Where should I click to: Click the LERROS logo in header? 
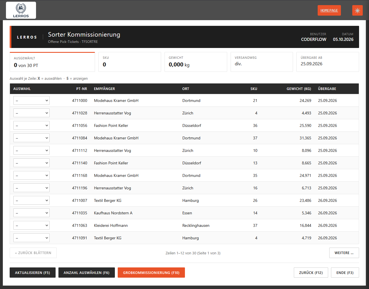pyautogui.click(x=21, y=10)
